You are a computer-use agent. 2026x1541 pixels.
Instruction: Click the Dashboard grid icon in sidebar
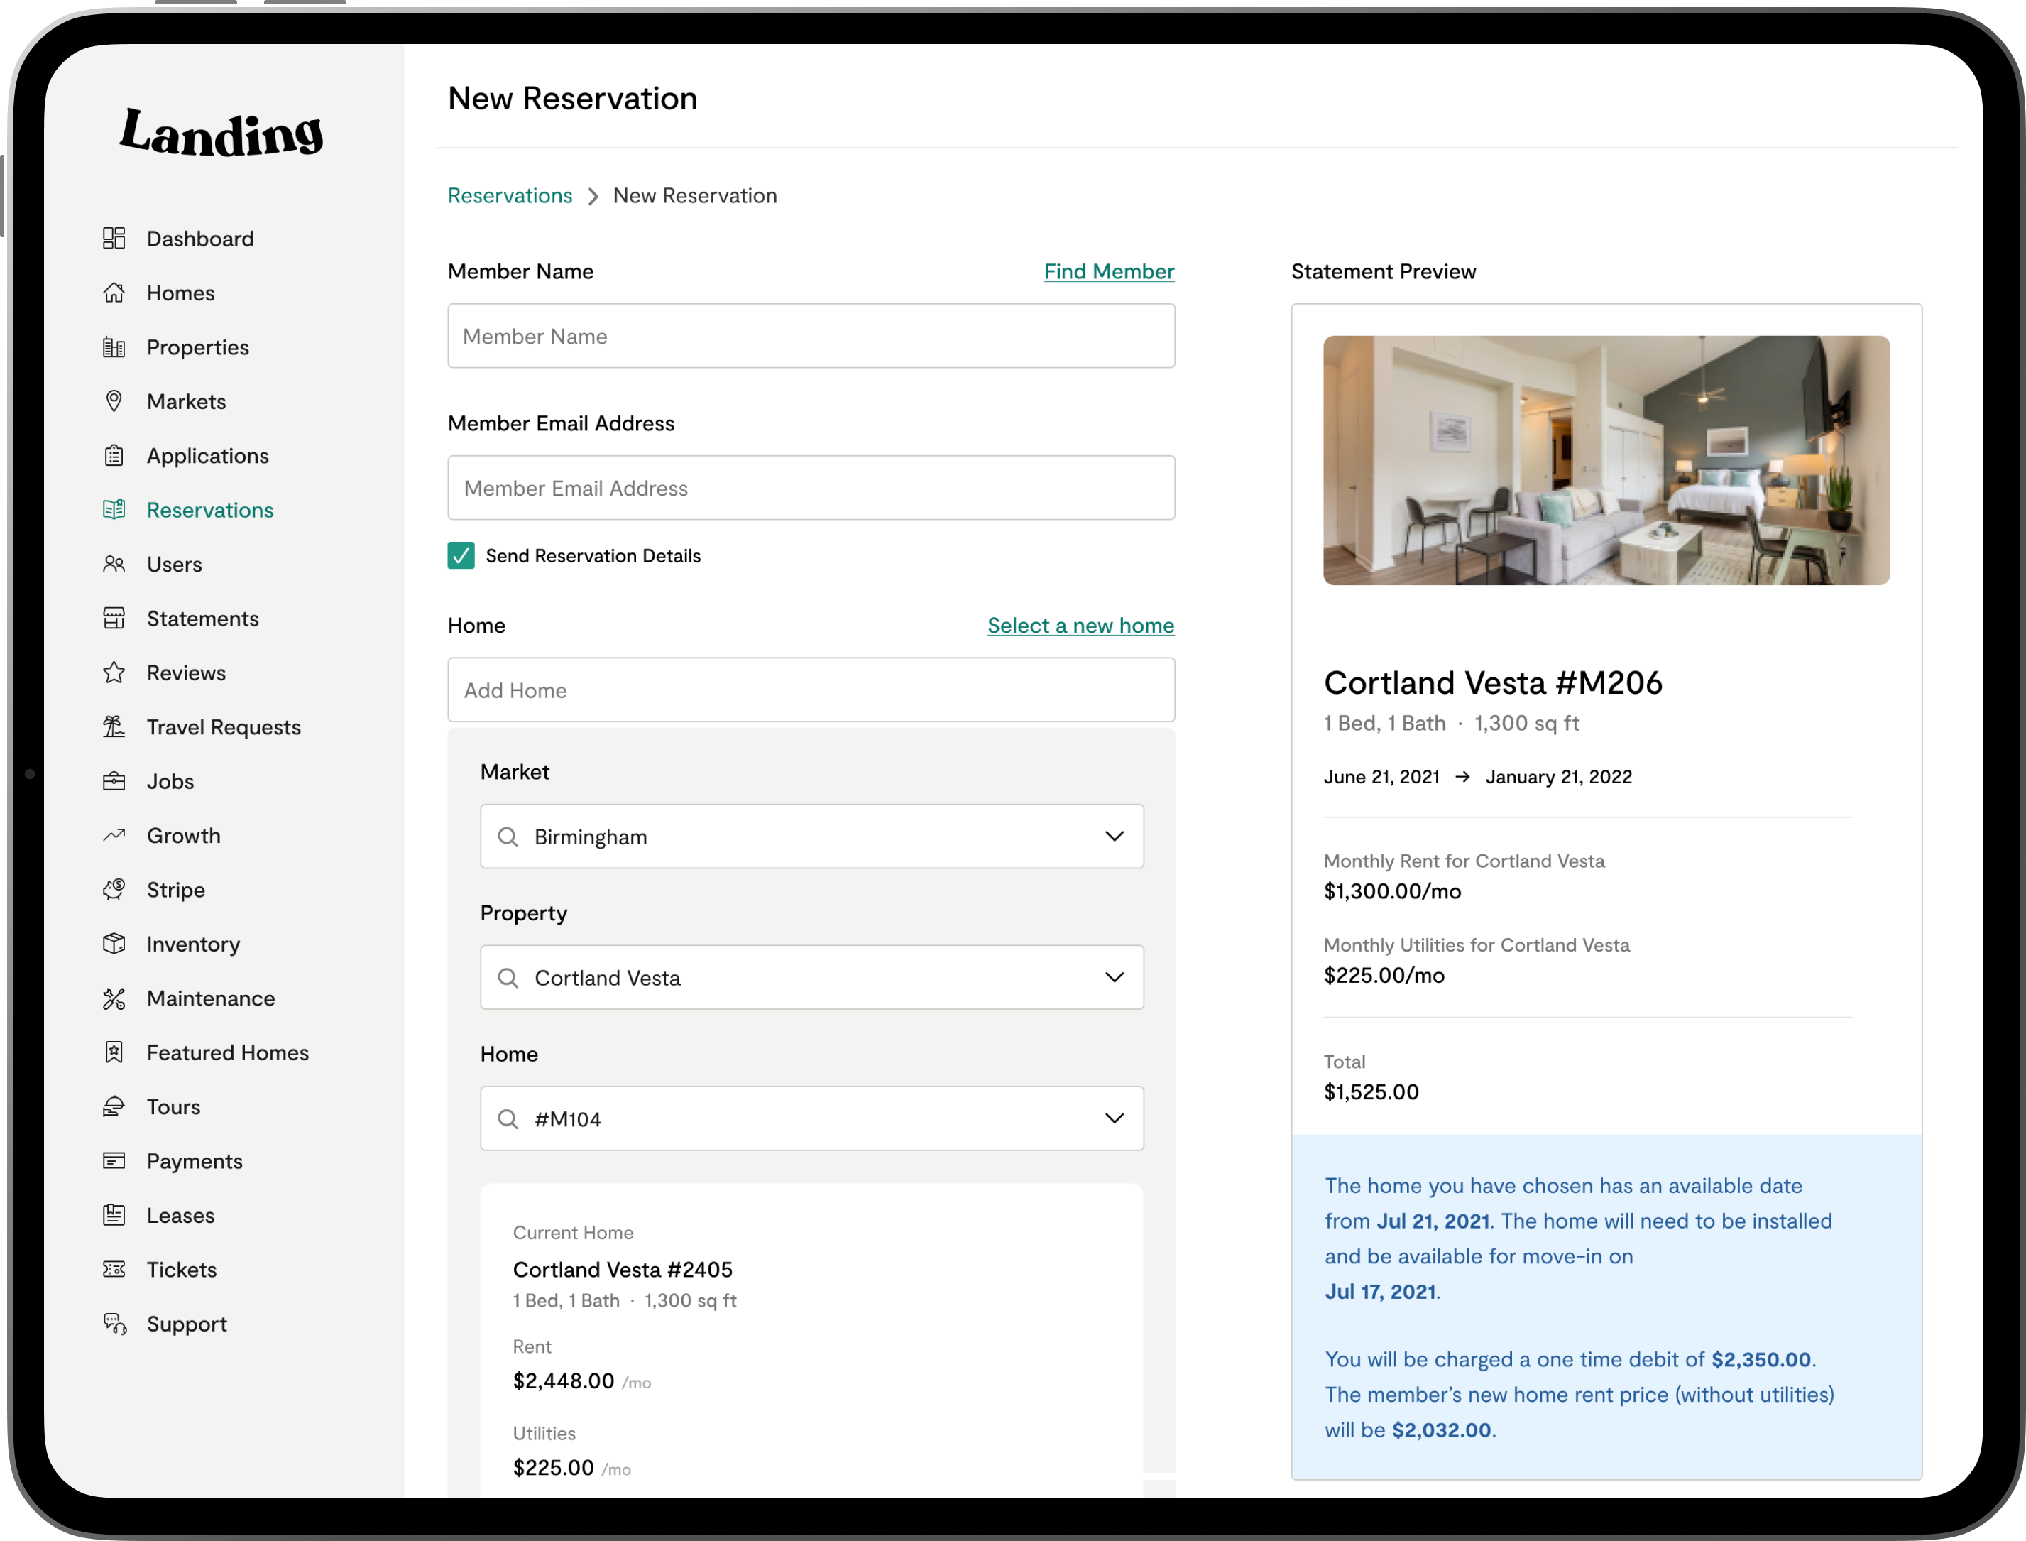tap(114, 239)
